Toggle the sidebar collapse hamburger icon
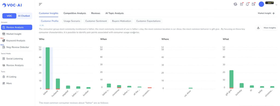 (x=40, y=4)
